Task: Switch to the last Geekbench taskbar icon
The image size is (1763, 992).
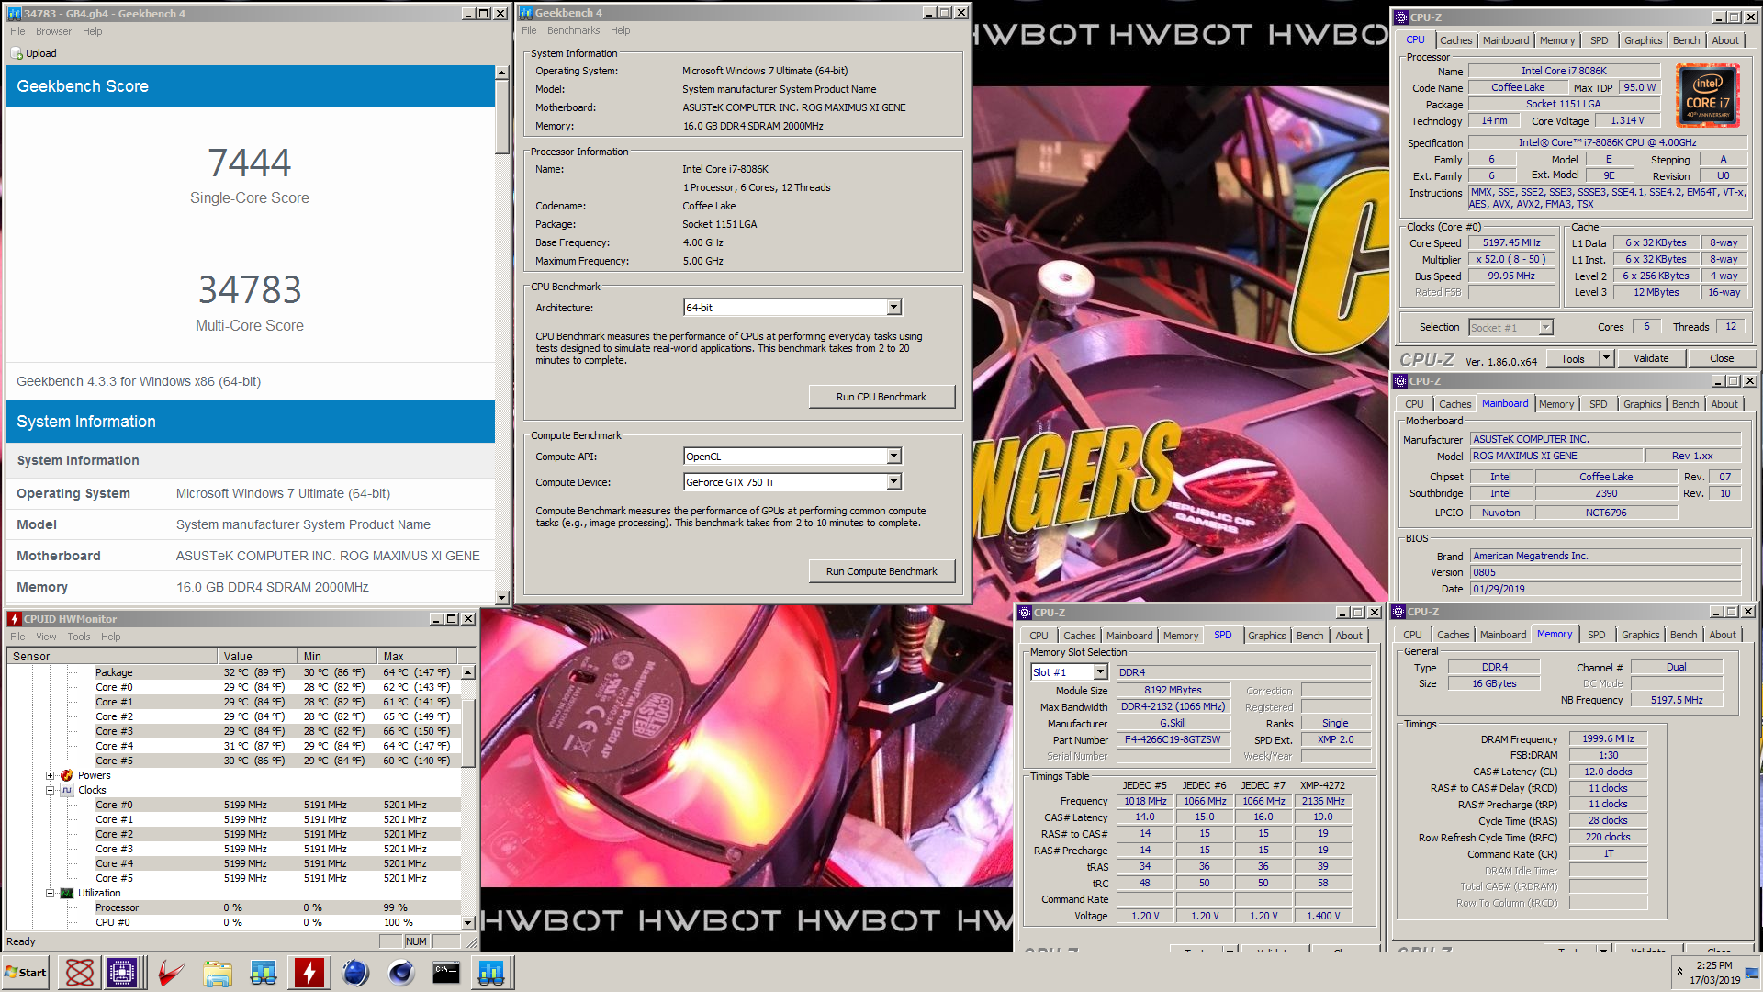Action: [491, 973]
